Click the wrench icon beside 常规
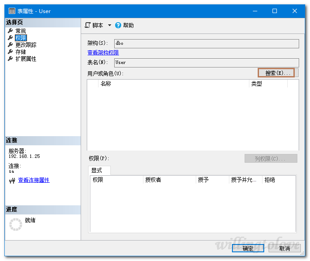Image resolution: width=310 pixels, height=261 pixels. pos(10,30)
